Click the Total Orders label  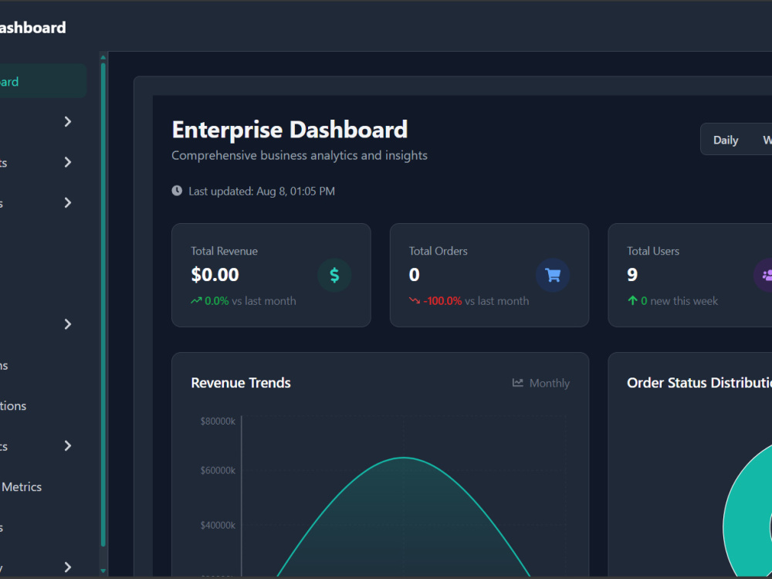(x=438, y=251)
